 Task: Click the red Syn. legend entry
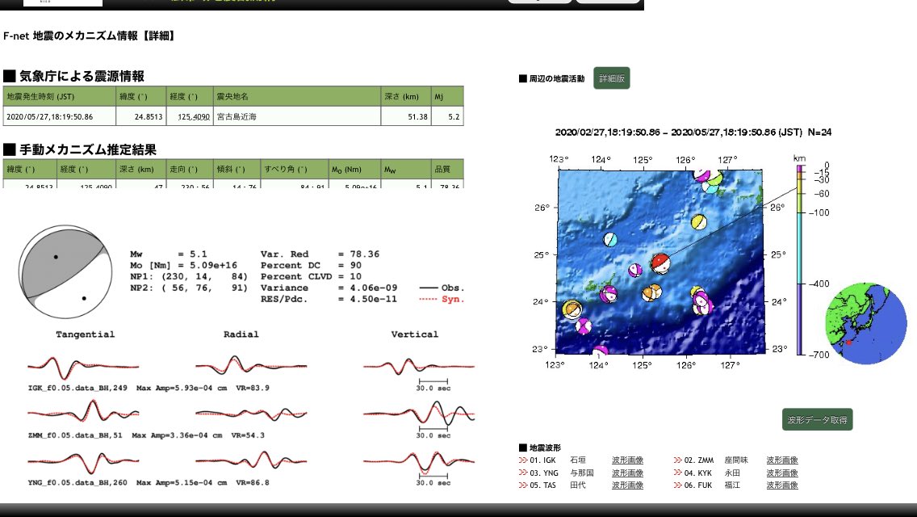442,299
